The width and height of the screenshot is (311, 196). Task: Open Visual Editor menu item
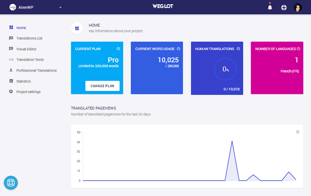pos(26,49)
